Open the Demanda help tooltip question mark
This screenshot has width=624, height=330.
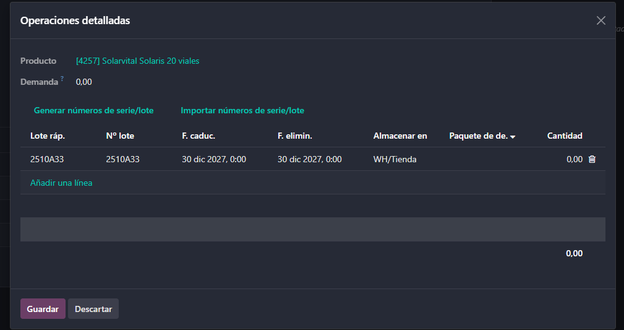tap(62, 79)
